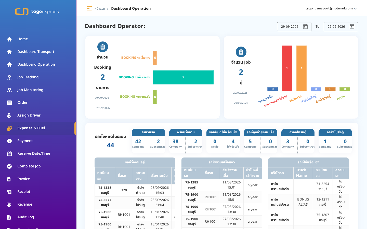Click the start date field 29-09-2026

[294, 27]
